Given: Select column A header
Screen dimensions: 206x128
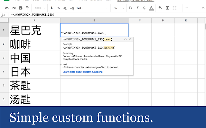Looking at the screenshot, I should coord(34,20).
